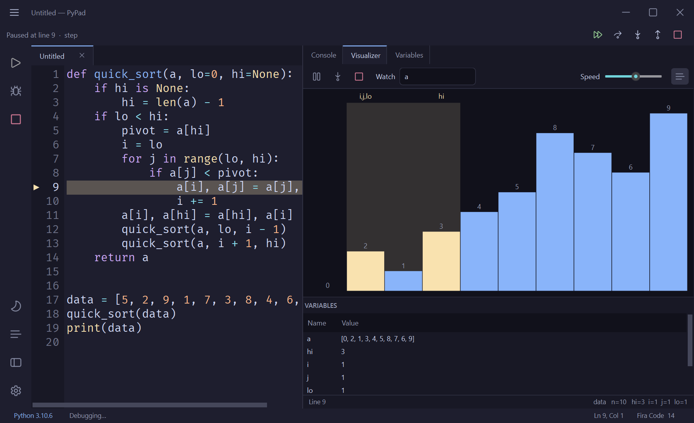Screen dimensions: 694x423
Task: Click the variables panel vertical scrollbar
Action: (x=690, y=340)
